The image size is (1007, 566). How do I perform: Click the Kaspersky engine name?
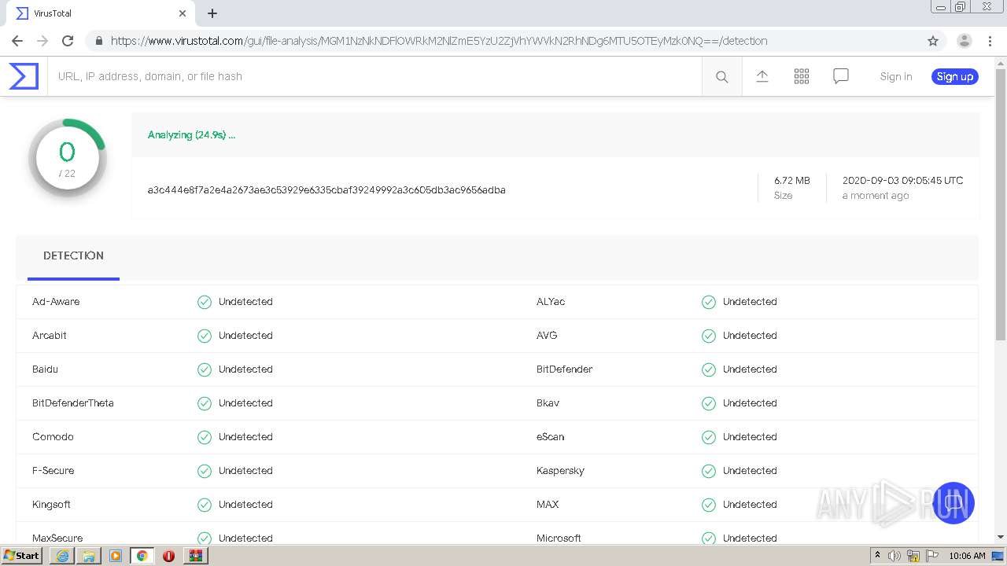[560, 471]
